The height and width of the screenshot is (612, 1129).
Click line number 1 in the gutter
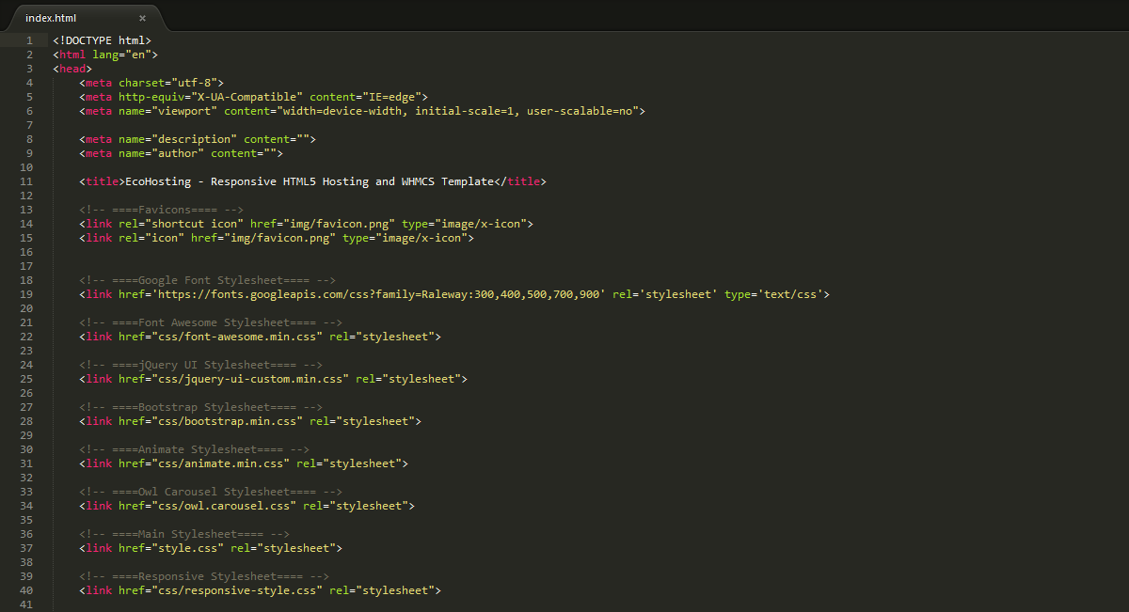pos(29,40)
